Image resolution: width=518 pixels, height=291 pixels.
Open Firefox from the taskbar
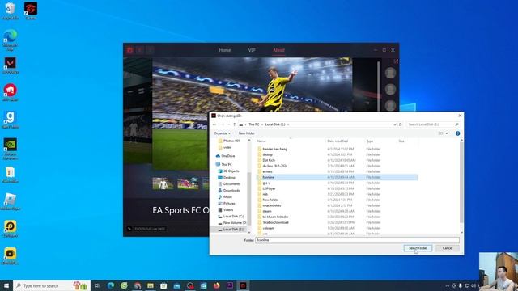pyautogui.click(x=216, y=285)
